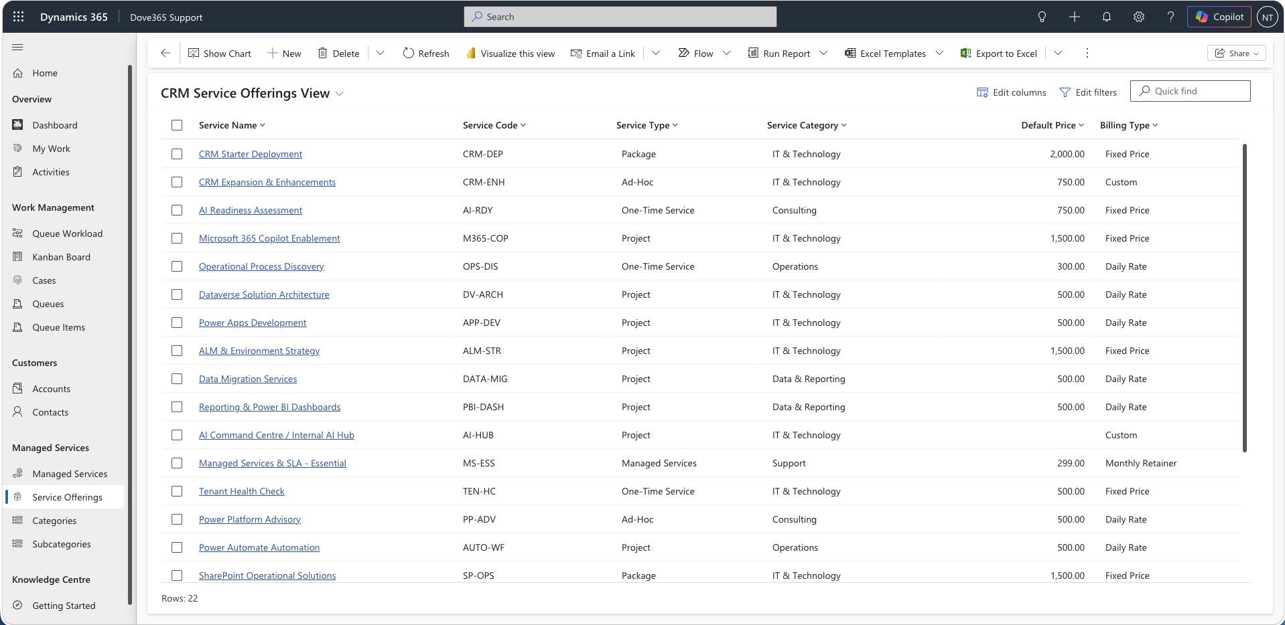Check the Dataverse Solution Architecture checkbox
The height and width of the screenshot is (625, 1285).
(x=177, y=294)
